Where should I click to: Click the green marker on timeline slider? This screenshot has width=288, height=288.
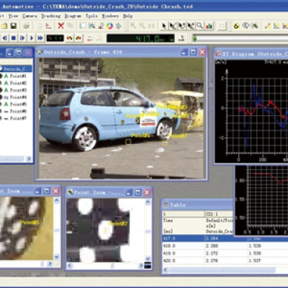tap(195, 38)
